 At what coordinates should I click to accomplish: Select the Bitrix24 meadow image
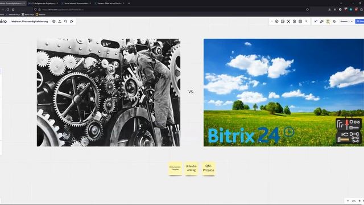[x=284, y=92]
